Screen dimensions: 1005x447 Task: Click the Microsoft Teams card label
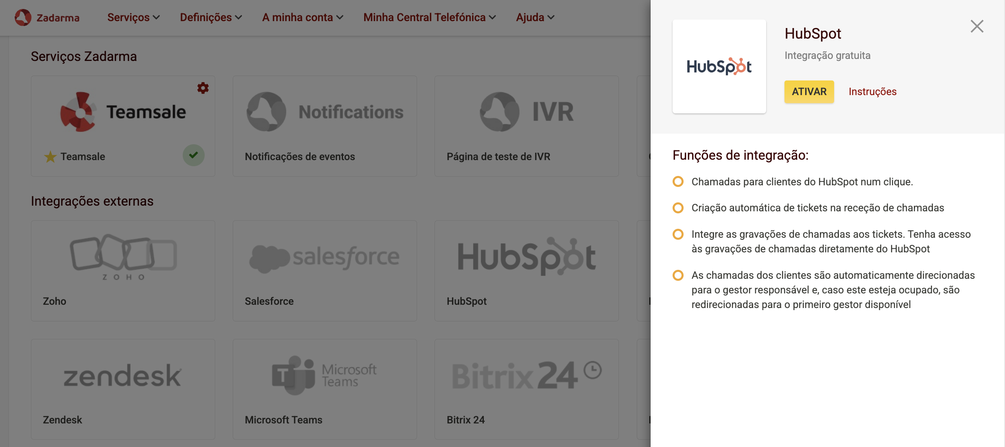point(284,420)
